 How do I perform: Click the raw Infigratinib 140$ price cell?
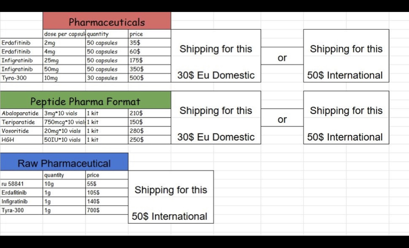(x=106, y=201)
